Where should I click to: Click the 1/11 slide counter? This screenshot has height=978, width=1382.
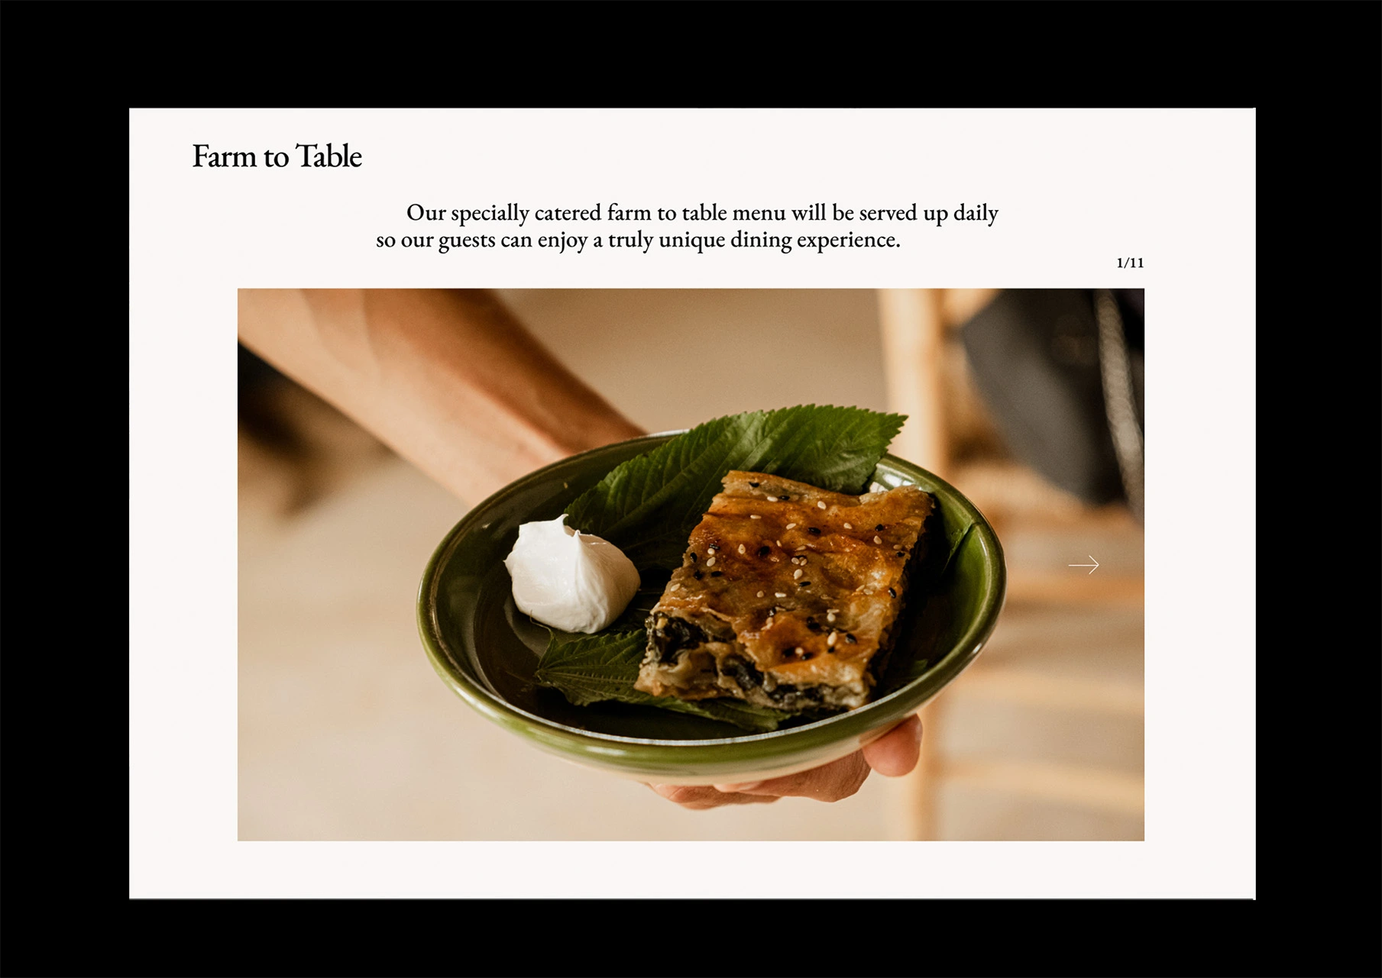pos(1130,263)
